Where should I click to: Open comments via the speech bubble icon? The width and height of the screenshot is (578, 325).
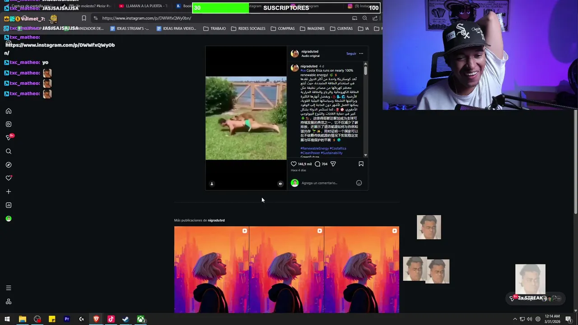point(317,164)
